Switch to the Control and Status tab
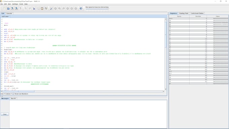229x129 pixels. [x=197, y=13]
